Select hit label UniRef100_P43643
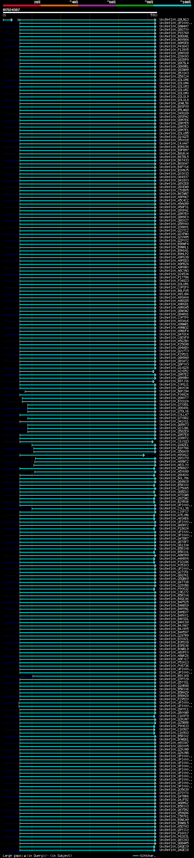 [174, 46]
